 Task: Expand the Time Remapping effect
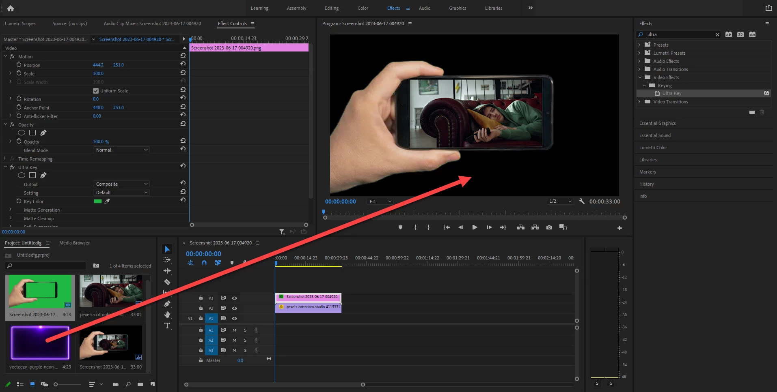tap(5, 159)
